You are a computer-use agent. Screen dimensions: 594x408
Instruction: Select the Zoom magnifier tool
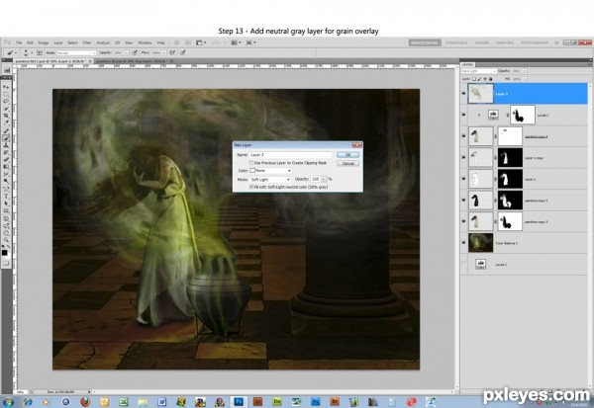(x=7, y=240)
